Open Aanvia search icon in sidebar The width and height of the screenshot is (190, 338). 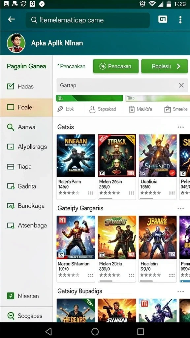pyautogui.click(x=10, y=127)
